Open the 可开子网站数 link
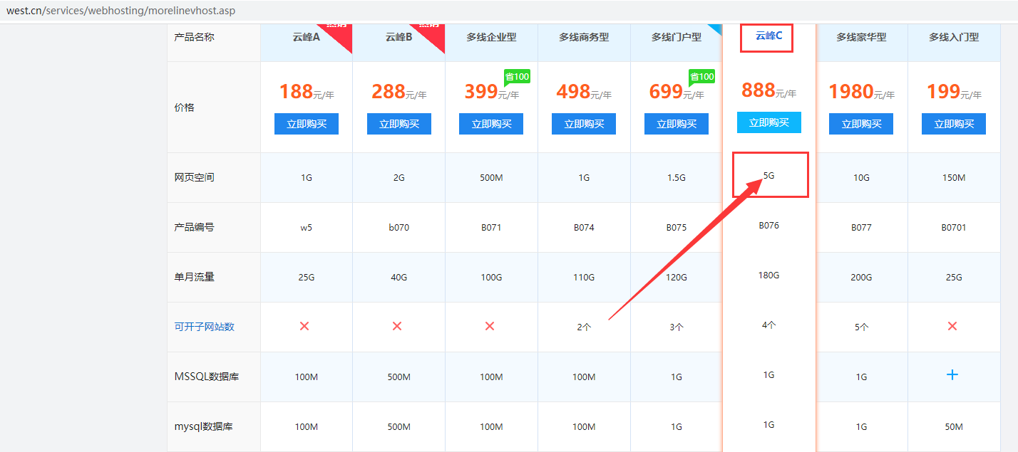Image resolution: width=1018 pixels, height=452 pixels. pyautogui.click(x=205, y=327)
